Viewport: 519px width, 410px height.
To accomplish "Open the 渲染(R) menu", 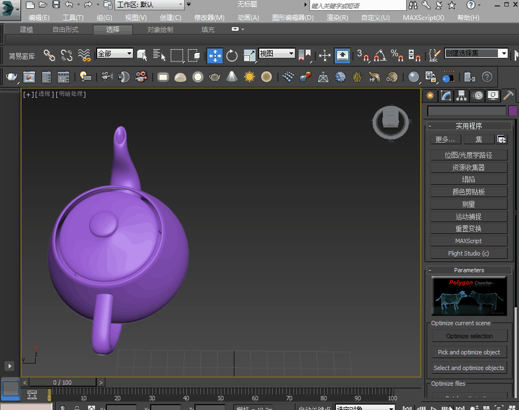I will 337,17.
